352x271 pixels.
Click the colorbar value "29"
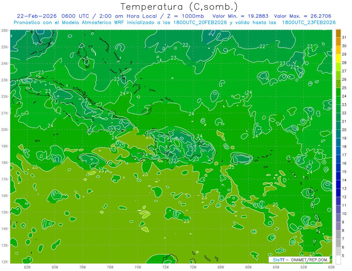tap(344, 54)
